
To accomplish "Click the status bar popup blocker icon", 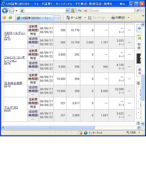I will pos(80,133).
